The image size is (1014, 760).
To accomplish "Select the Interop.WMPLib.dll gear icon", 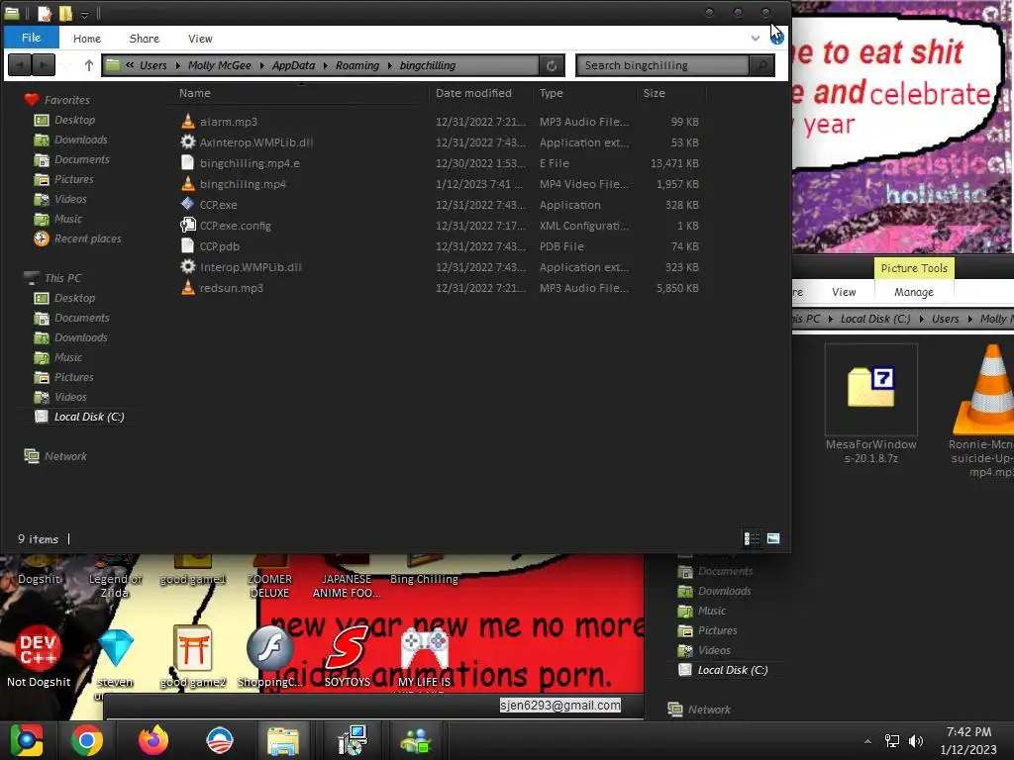I will (x=187, y=266).
